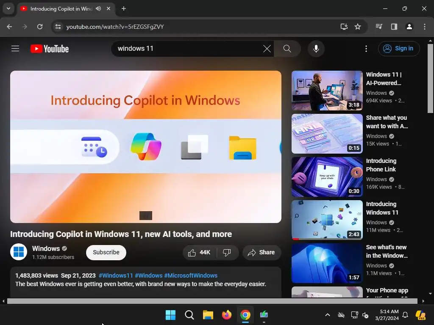Screen dimensions: 434x325
Task: Toggle the Chrome side panel
Action: (394, 27)
